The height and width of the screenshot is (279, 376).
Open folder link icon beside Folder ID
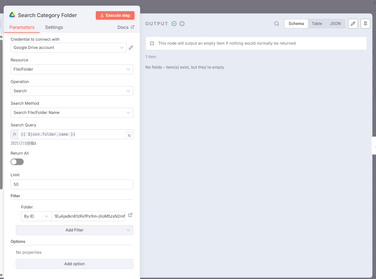click(x=130, y=215)
